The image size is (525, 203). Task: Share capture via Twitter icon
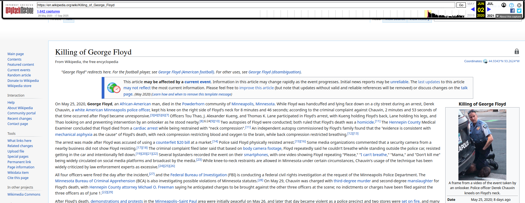tap(519, 11)
